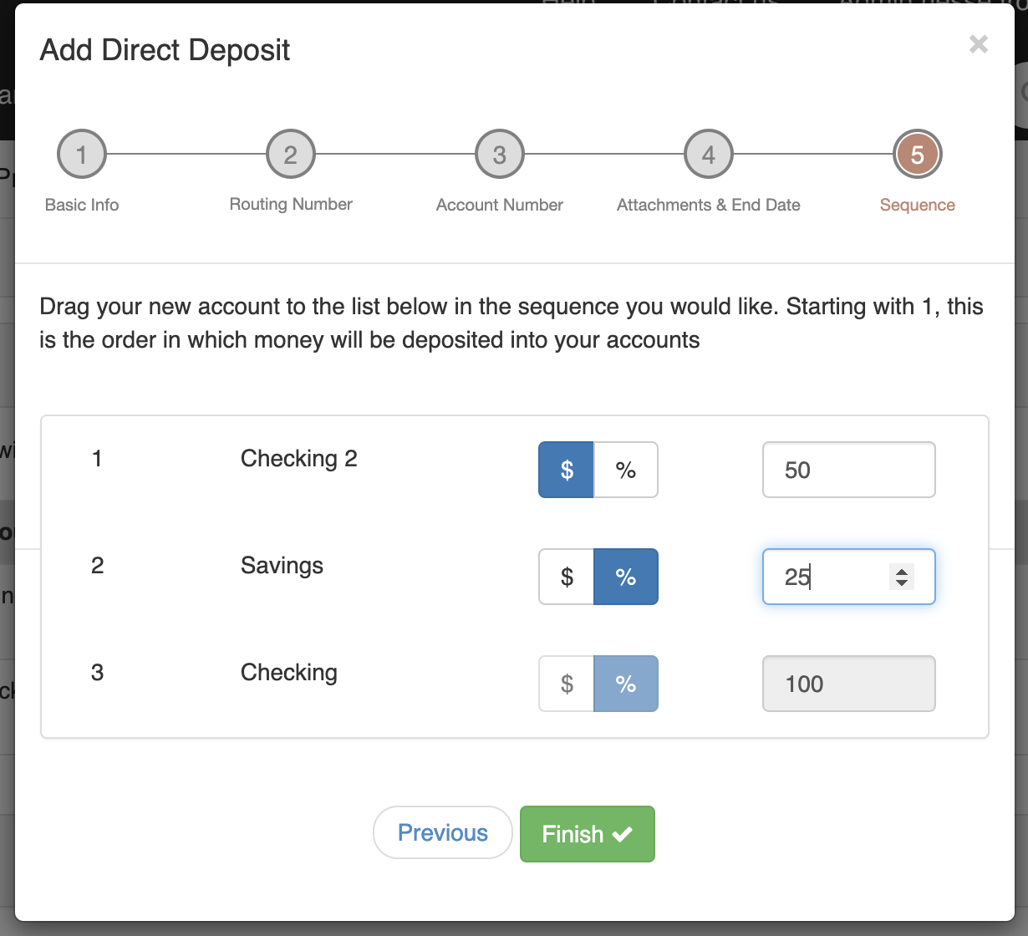Click the up arrow on Savings amount stepper

point(902,570)
